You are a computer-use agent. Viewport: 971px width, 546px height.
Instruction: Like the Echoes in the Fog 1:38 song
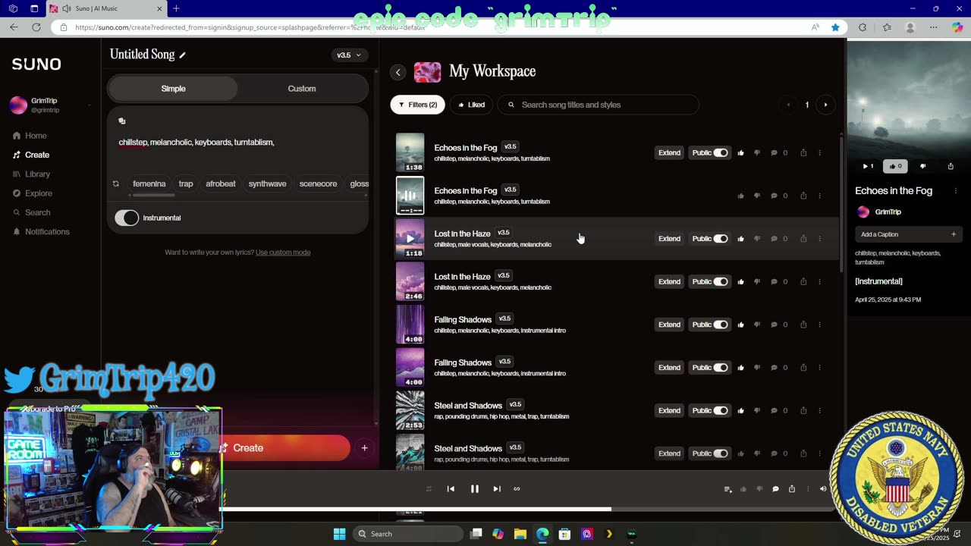click(x=740, y=152)
